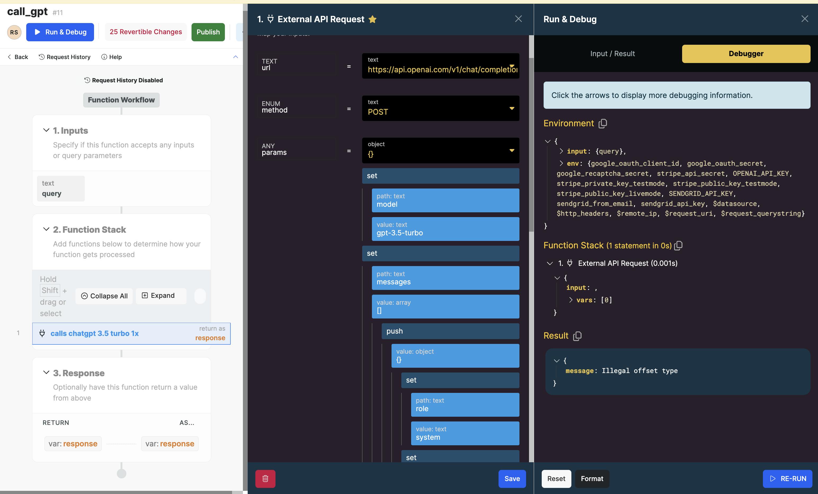Screen dimensions: 818x494
Task: Click the red trash delete icon
Action: (x=265, y=478)
